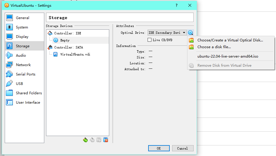Open Audio settings category
276x156 pixels.
point(25,56)
